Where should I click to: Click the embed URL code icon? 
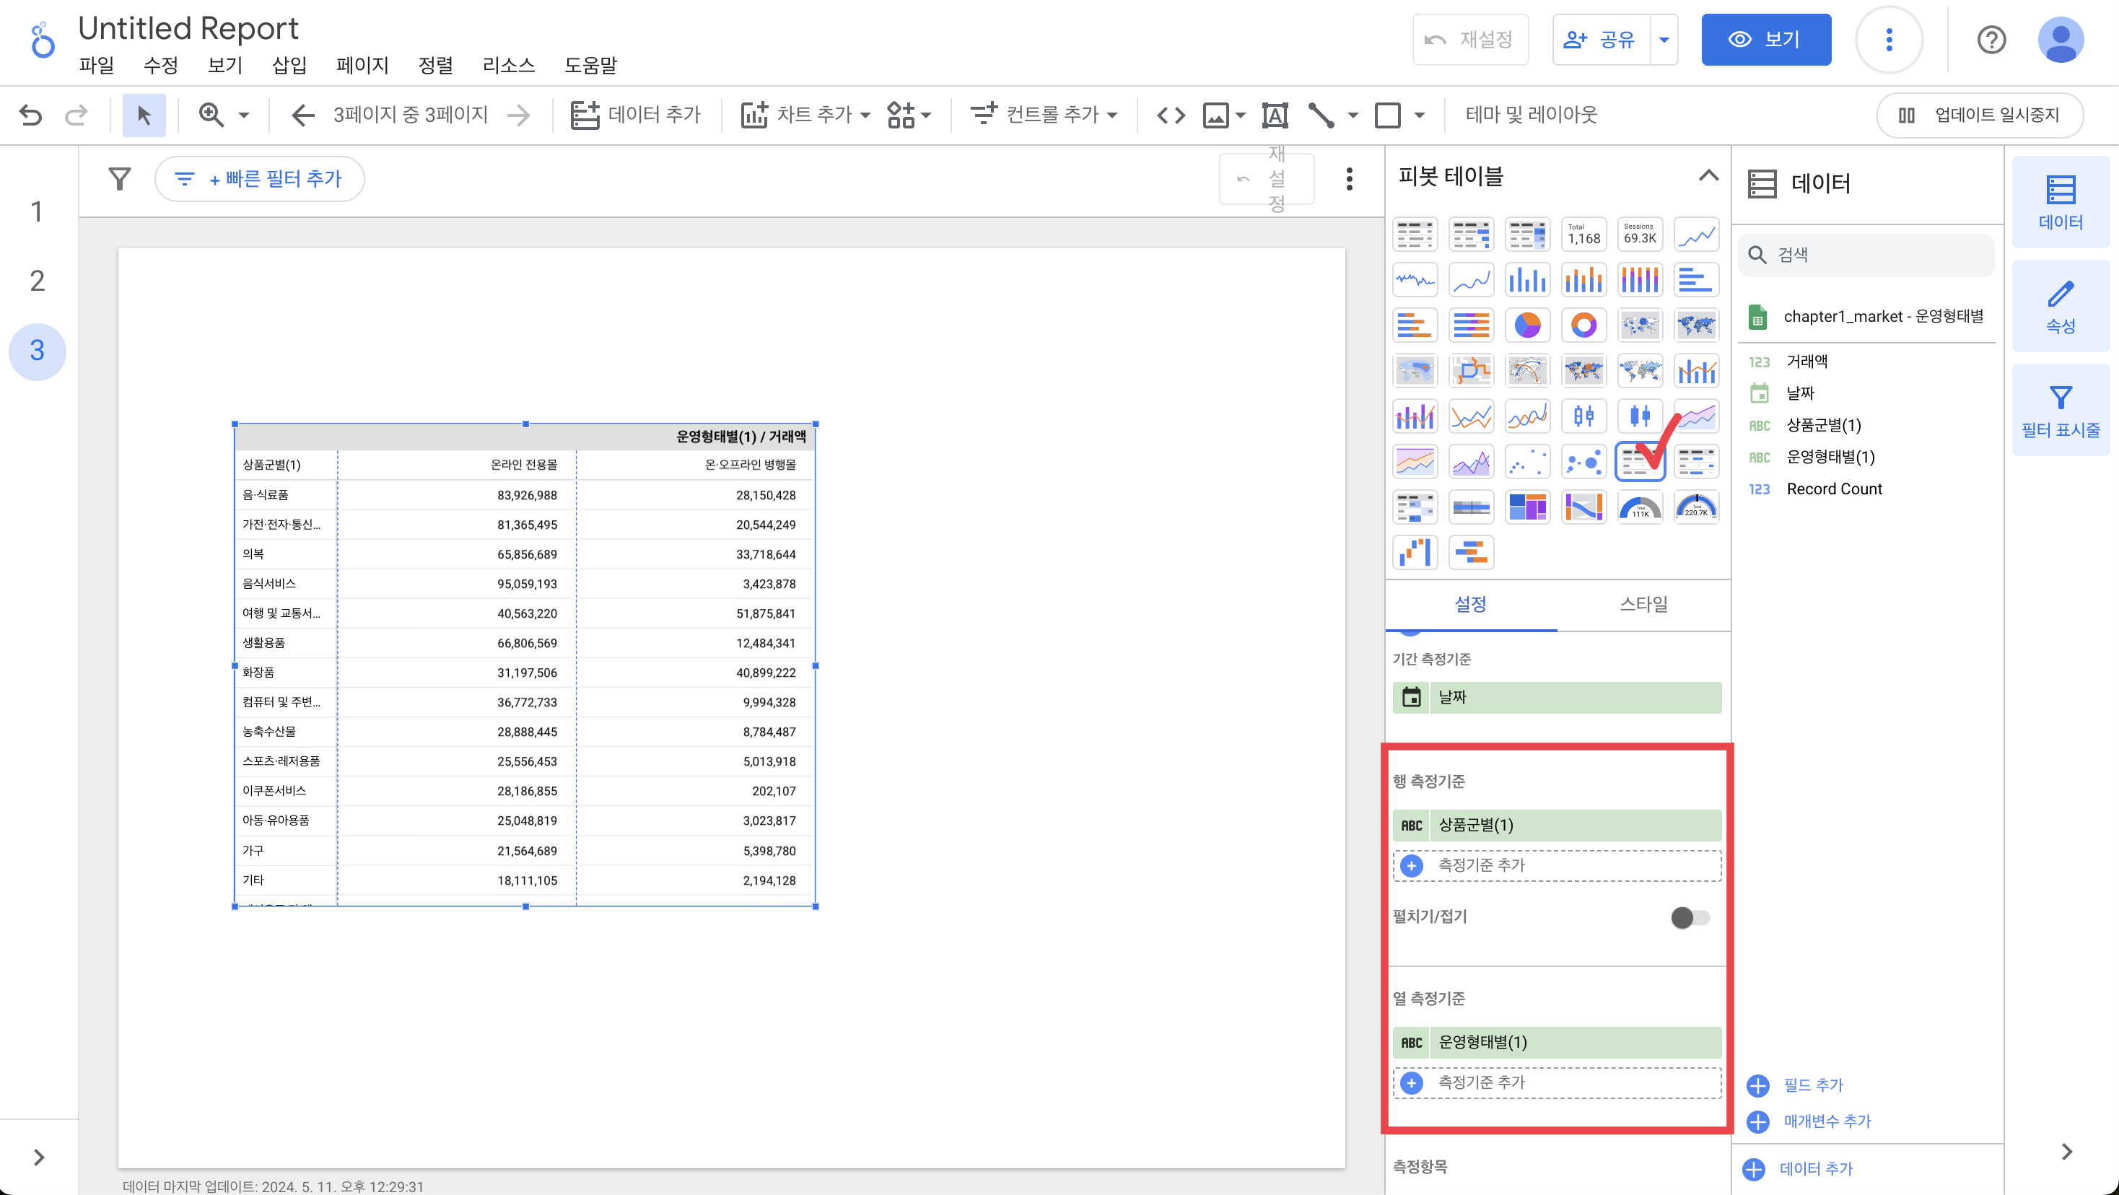1170,114
